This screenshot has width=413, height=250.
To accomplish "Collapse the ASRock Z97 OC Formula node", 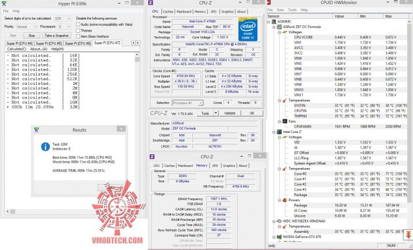I will click(274, 27).
